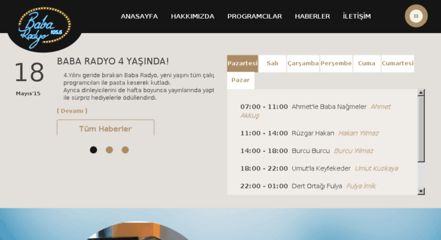
Task: Click presenter name Ahmet Akkuş
Action: click(316, 111)
